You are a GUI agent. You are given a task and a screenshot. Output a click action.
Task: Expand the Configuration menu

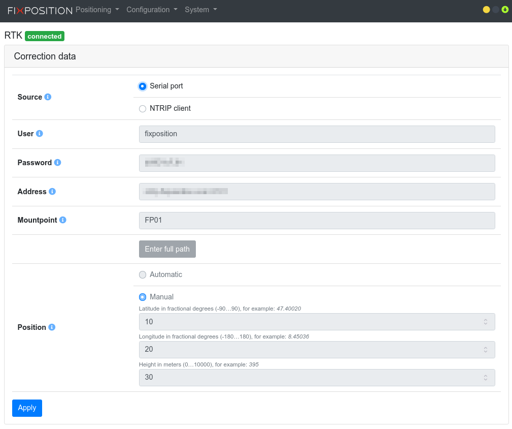[x=152, y=10]
